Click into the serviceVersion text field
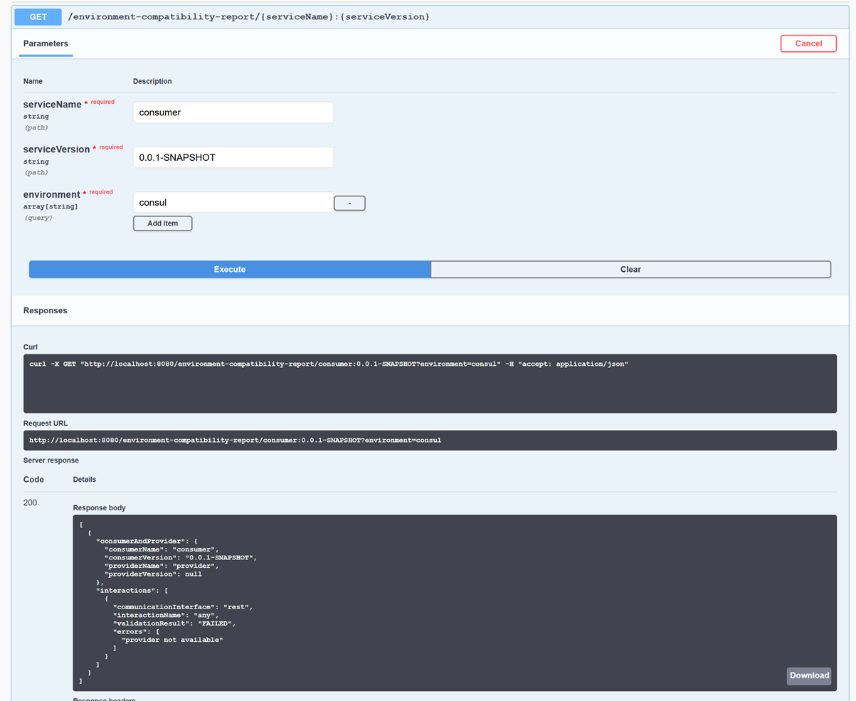 (x=233, y=157)
